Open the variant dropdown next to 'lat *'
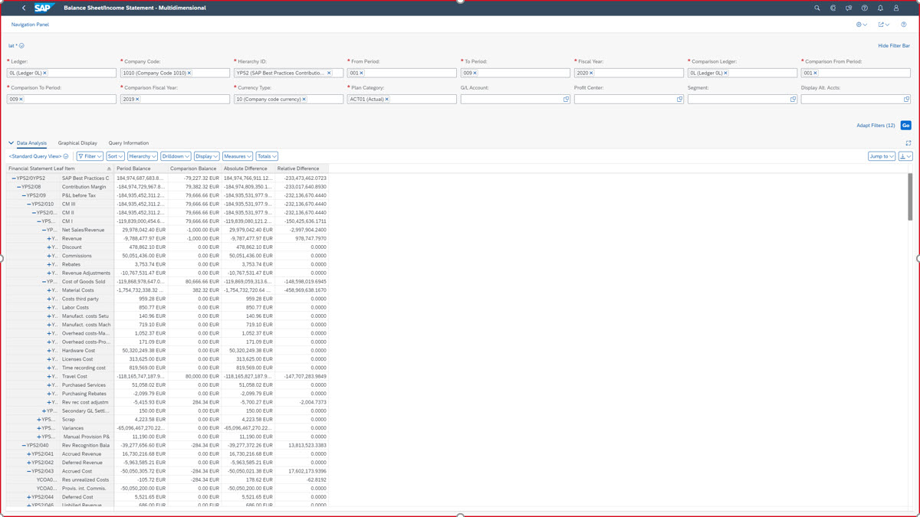The width and height of the screenshot is (920, 517). point(21,46)
